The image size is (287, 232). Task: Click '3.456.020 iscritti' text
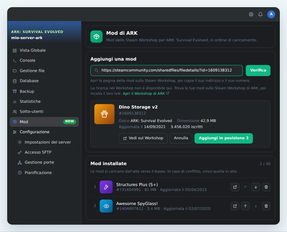click(187, 127)
